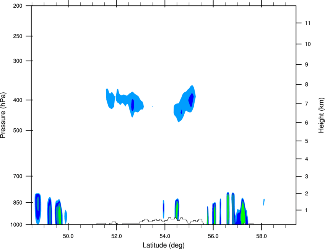325x249 pixels.
Task: Select the 200 hPa pressure tick label
Action: 18,6
